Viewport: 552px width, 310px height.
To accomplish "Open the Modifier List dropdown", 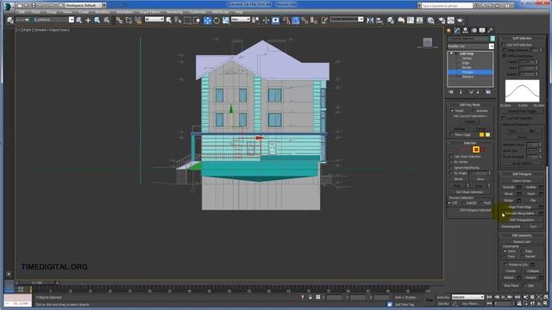I will click(491, 46).
